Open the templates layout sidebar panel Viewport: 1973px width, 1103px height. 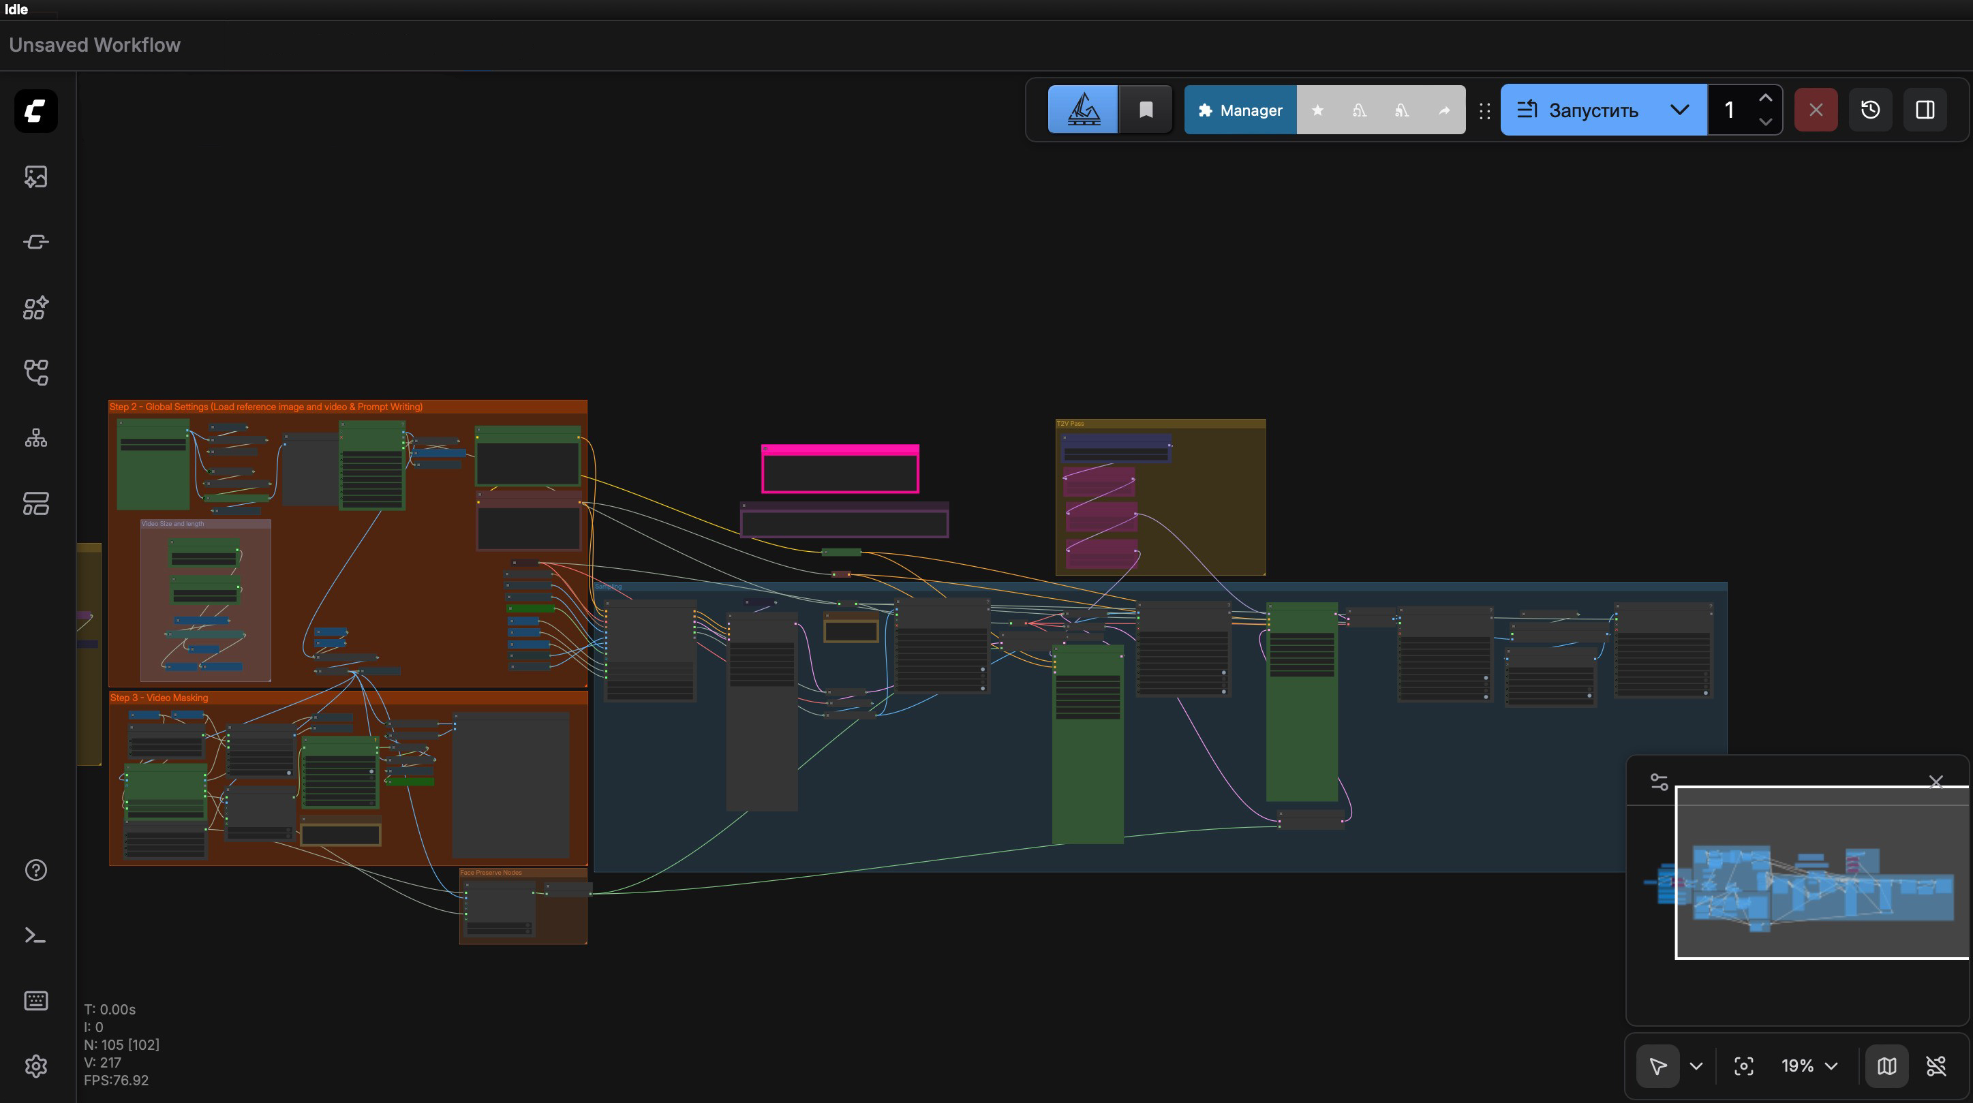click(36, 503)
